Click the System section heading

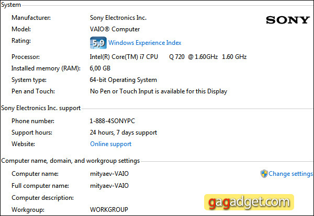click(11, 5)
